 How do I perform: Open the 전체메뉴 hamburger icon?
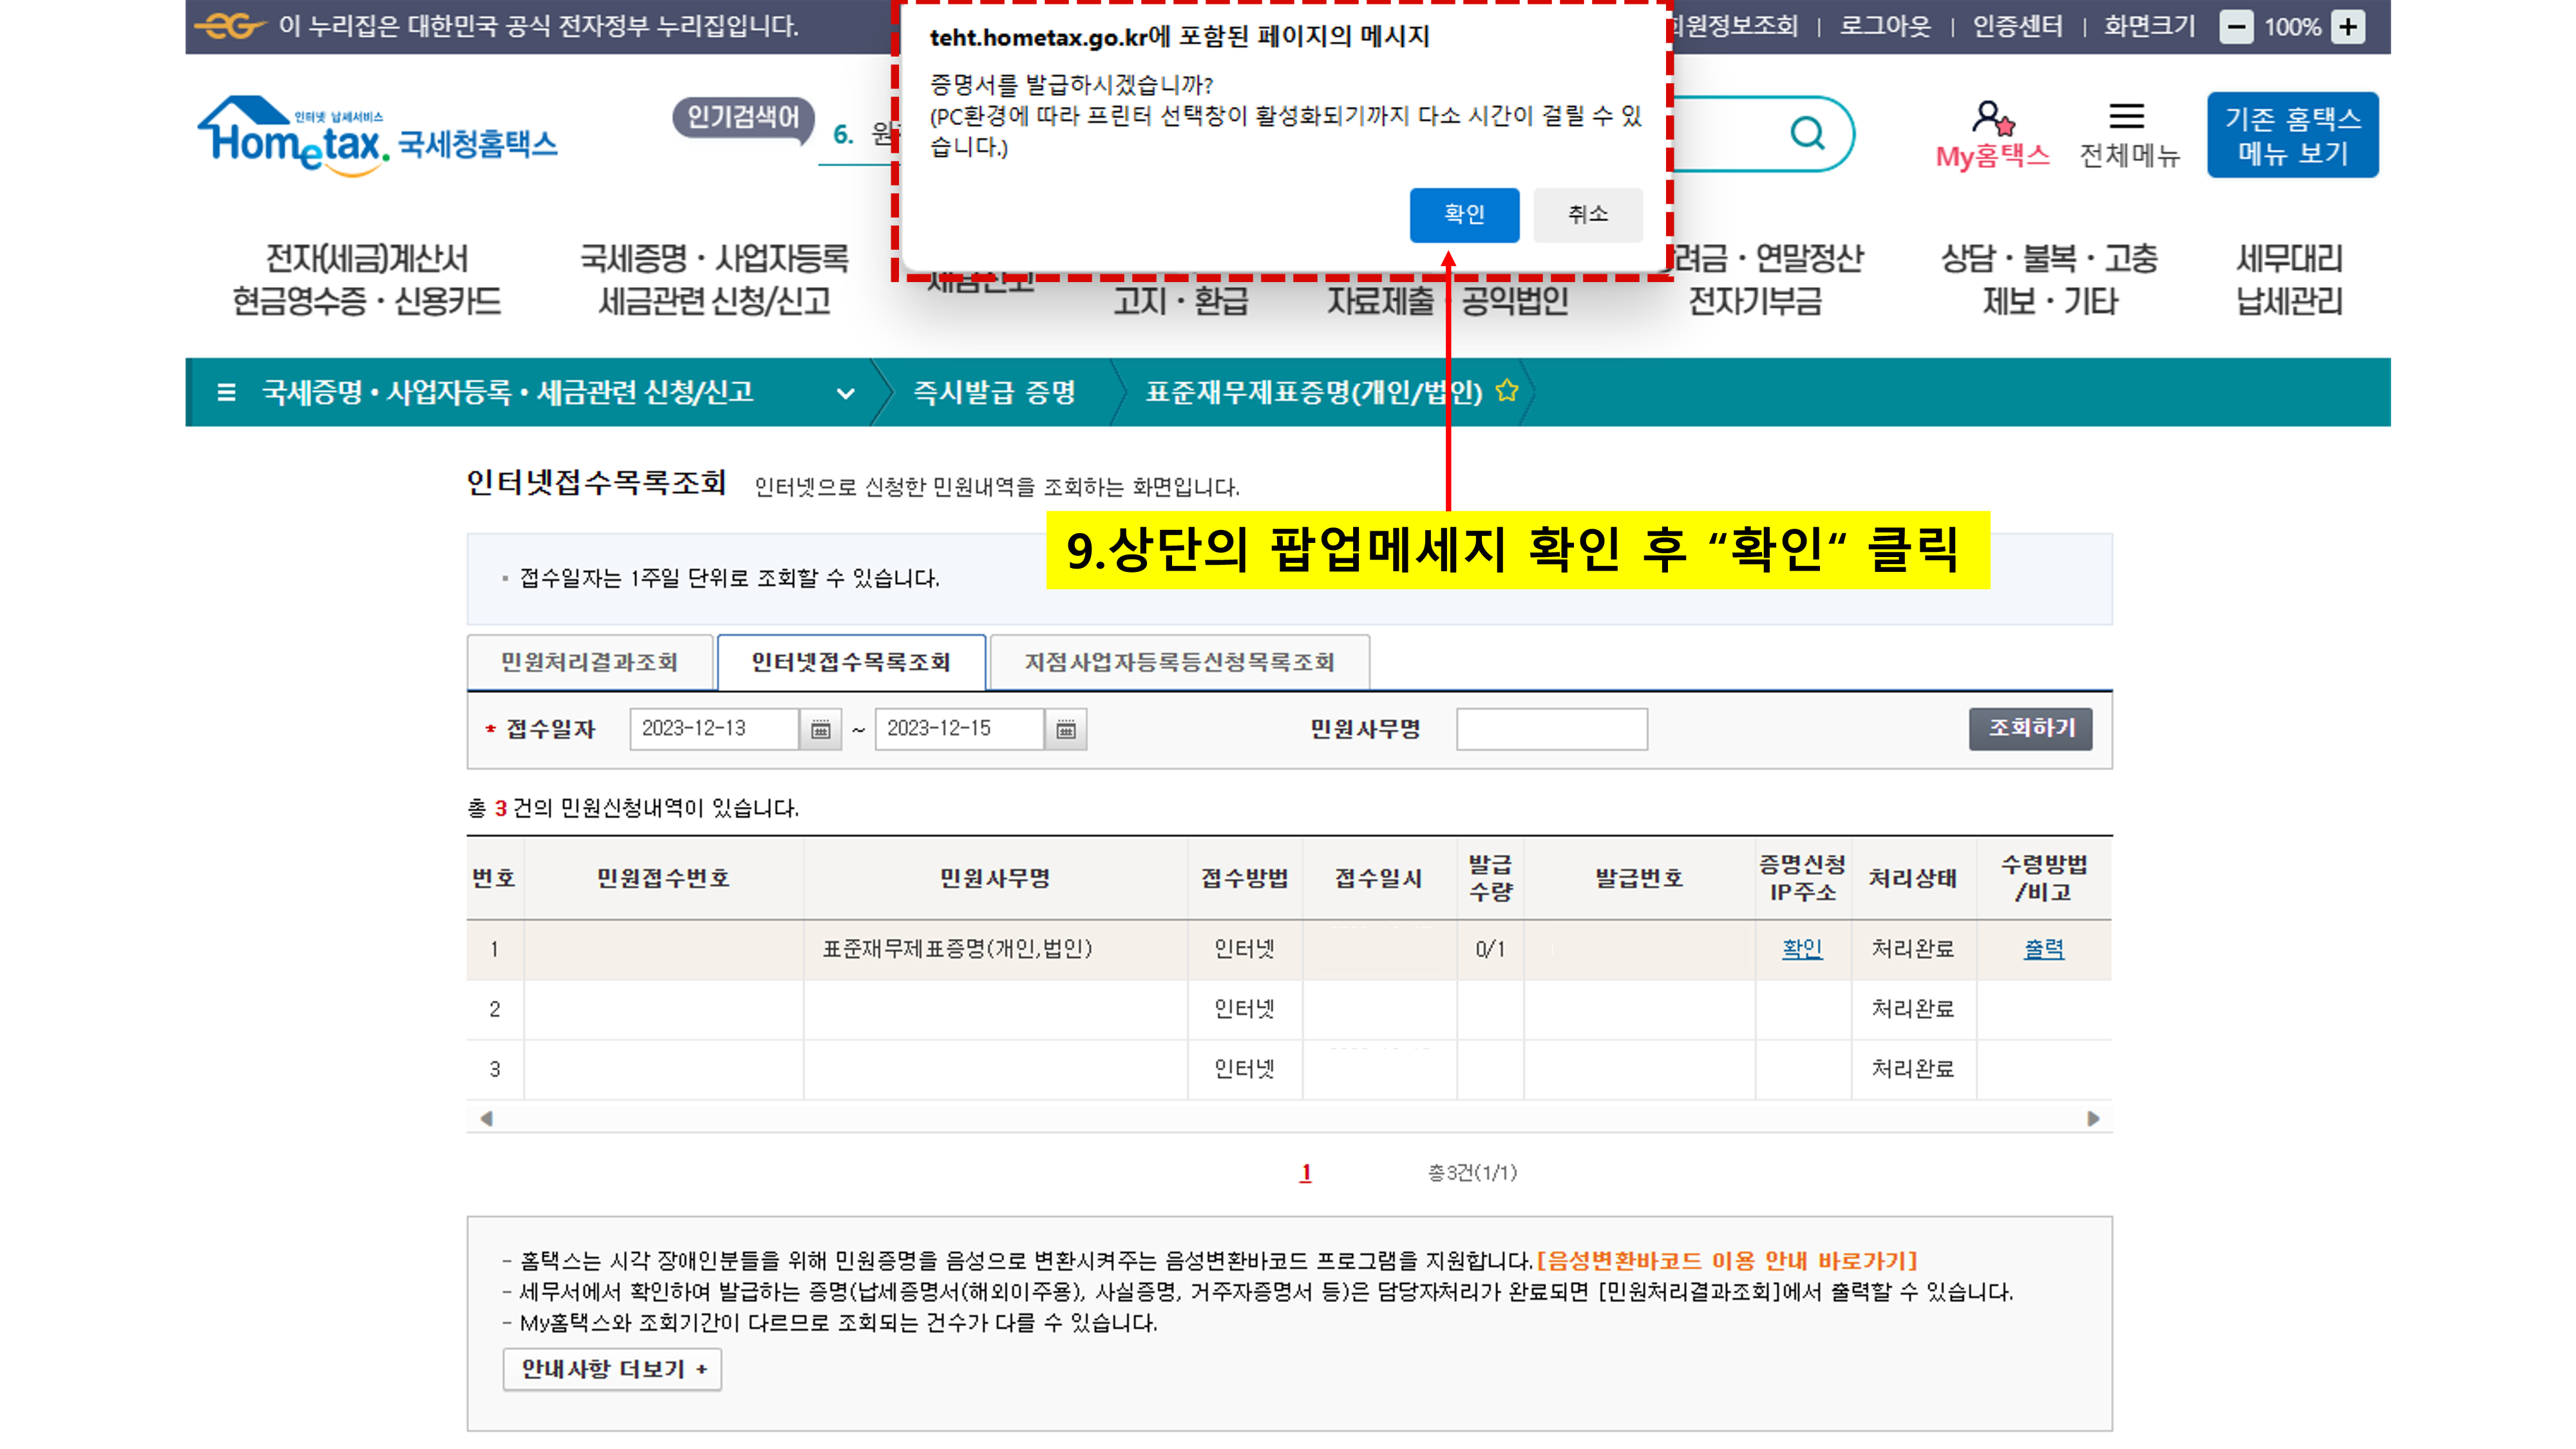click(2126, 117)
